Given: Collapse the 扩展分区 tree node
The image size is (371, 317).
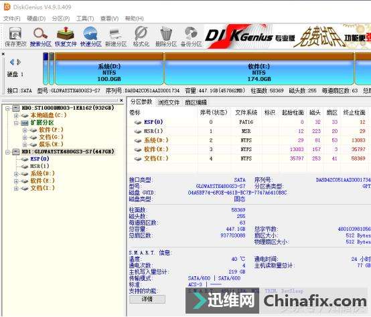Looking at the screenshot, I should click(16, 123).
